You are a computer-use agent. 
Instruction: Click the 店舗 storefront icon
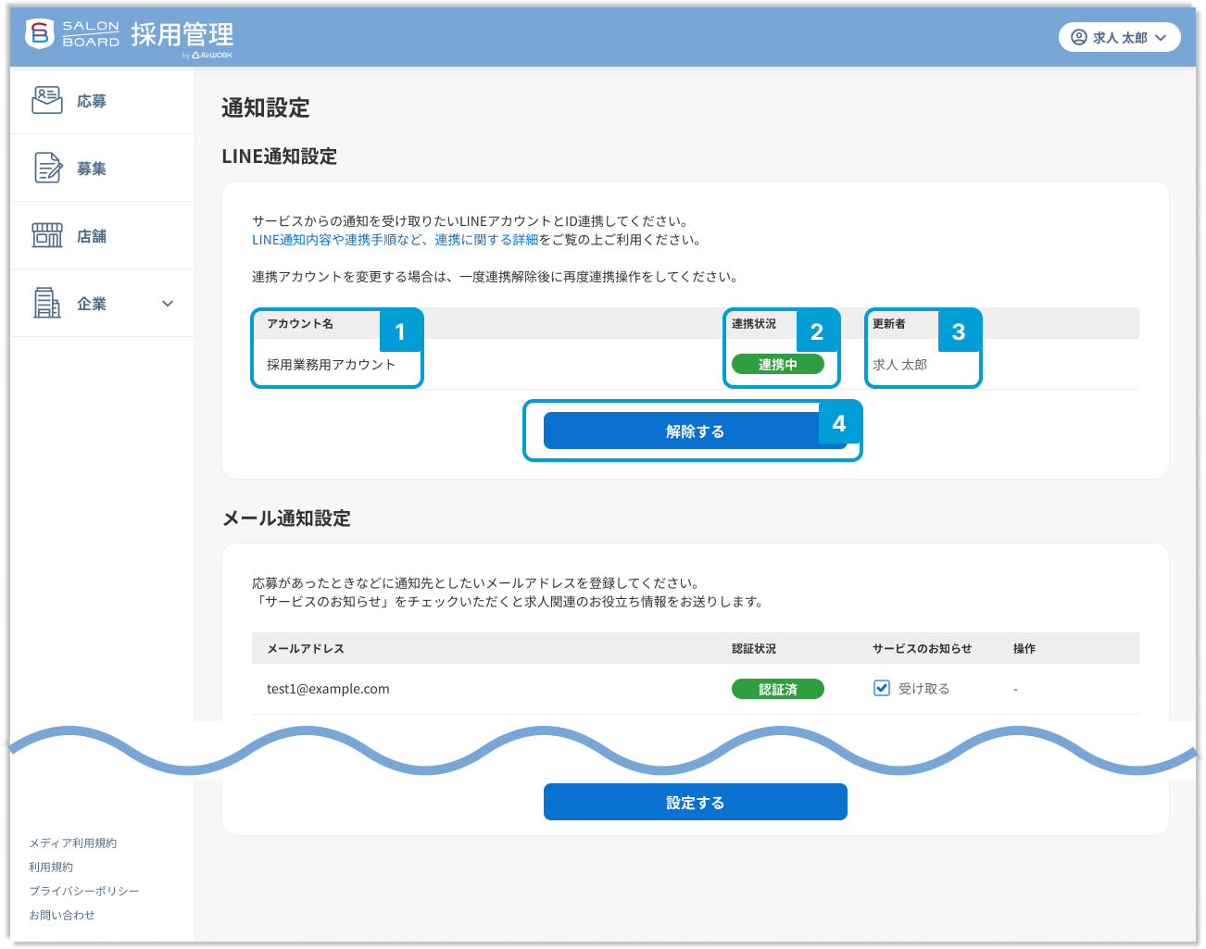click(47, 235)
